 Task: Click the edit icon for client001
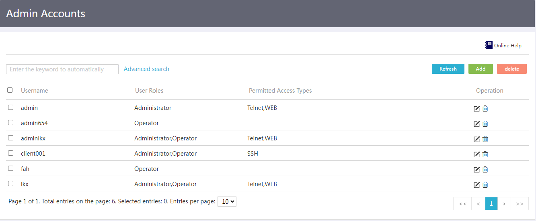click(x=477, y=154)
